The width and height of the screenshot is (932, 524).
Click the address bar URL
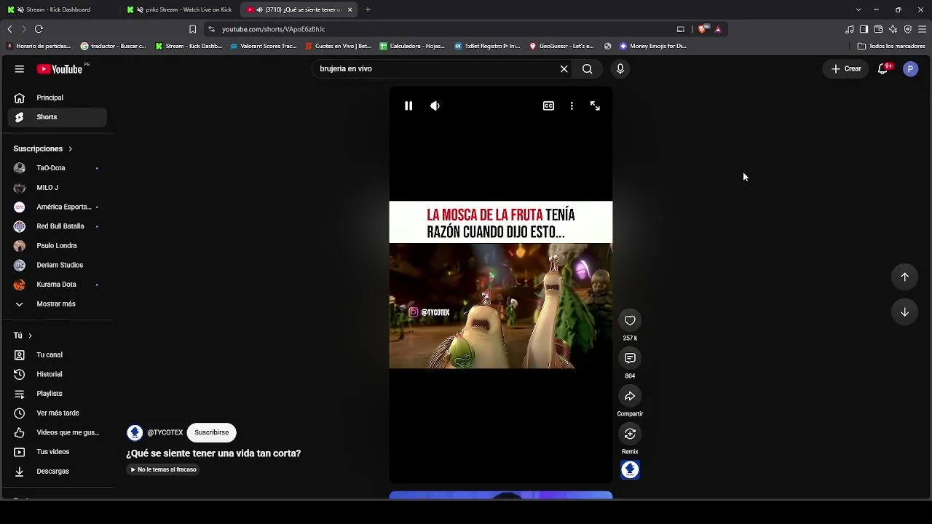coord(273,29)
